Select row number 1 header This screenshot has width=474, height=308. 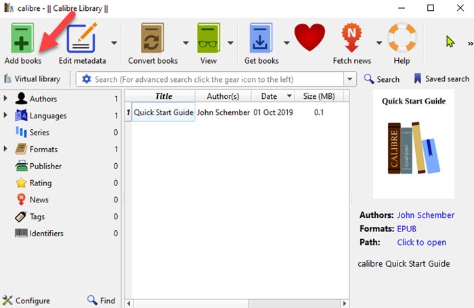click(x=128, y=112)
